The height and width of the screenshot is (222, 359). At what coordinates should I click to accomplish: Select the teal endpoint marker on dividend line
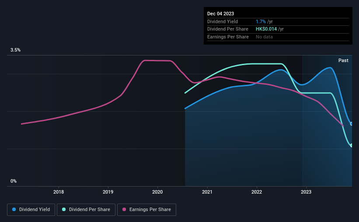click(x=352, y=146)
